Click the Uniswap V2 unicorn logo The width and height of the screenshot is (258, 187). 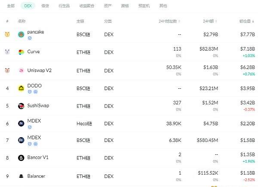[x=21, y=70]
